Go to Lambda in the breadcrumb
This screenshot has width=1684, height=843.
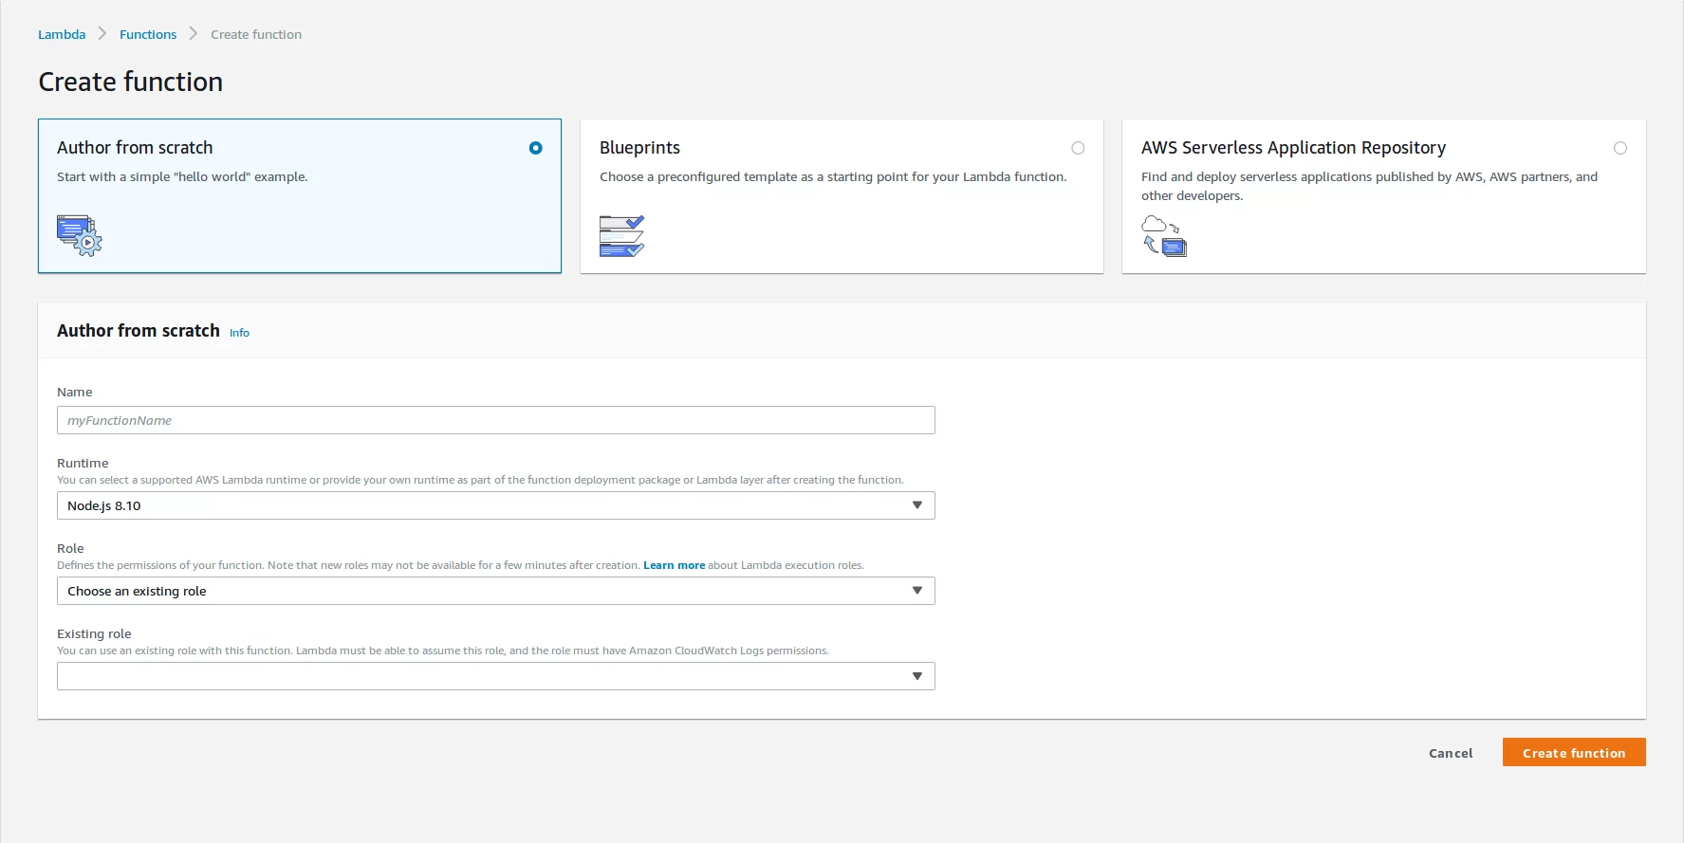pos(62,34)
